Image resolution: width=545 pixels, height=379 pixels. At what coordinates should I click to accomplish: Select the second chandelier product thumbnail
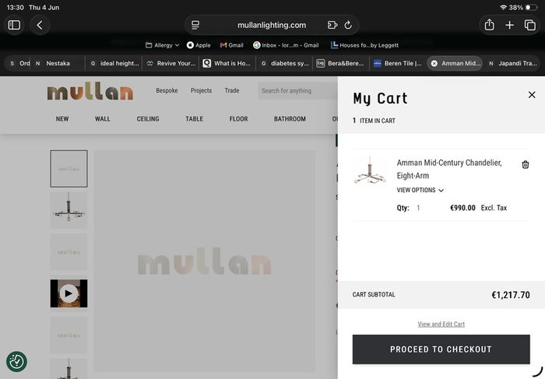click(x=69, y=210)
